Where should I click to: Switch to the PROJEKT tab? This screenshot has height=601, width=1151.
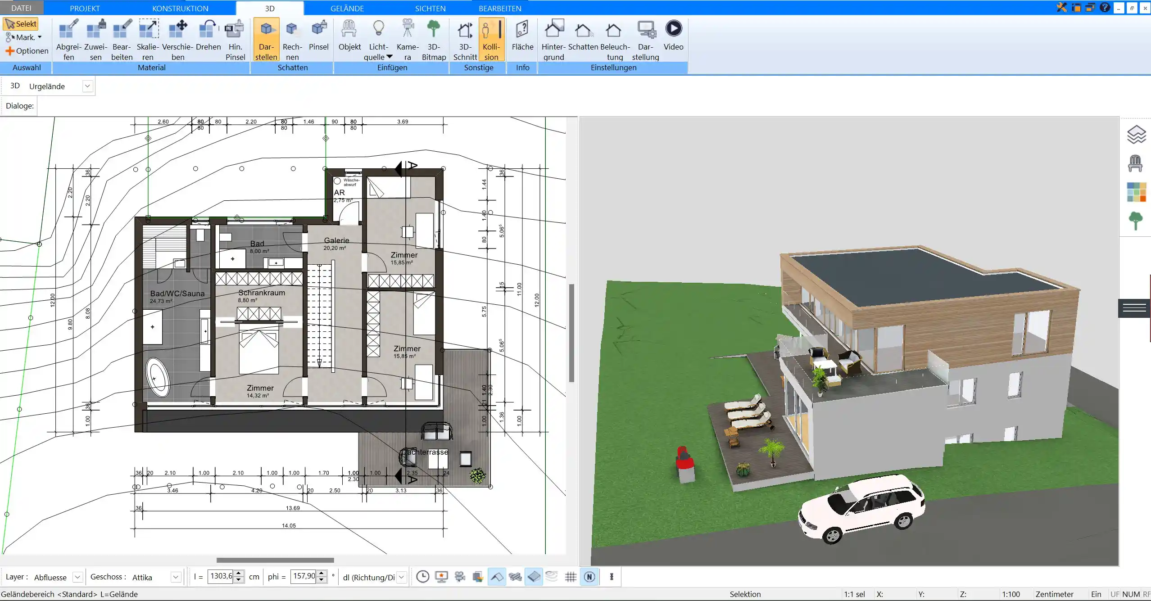(x=85, y=8)
